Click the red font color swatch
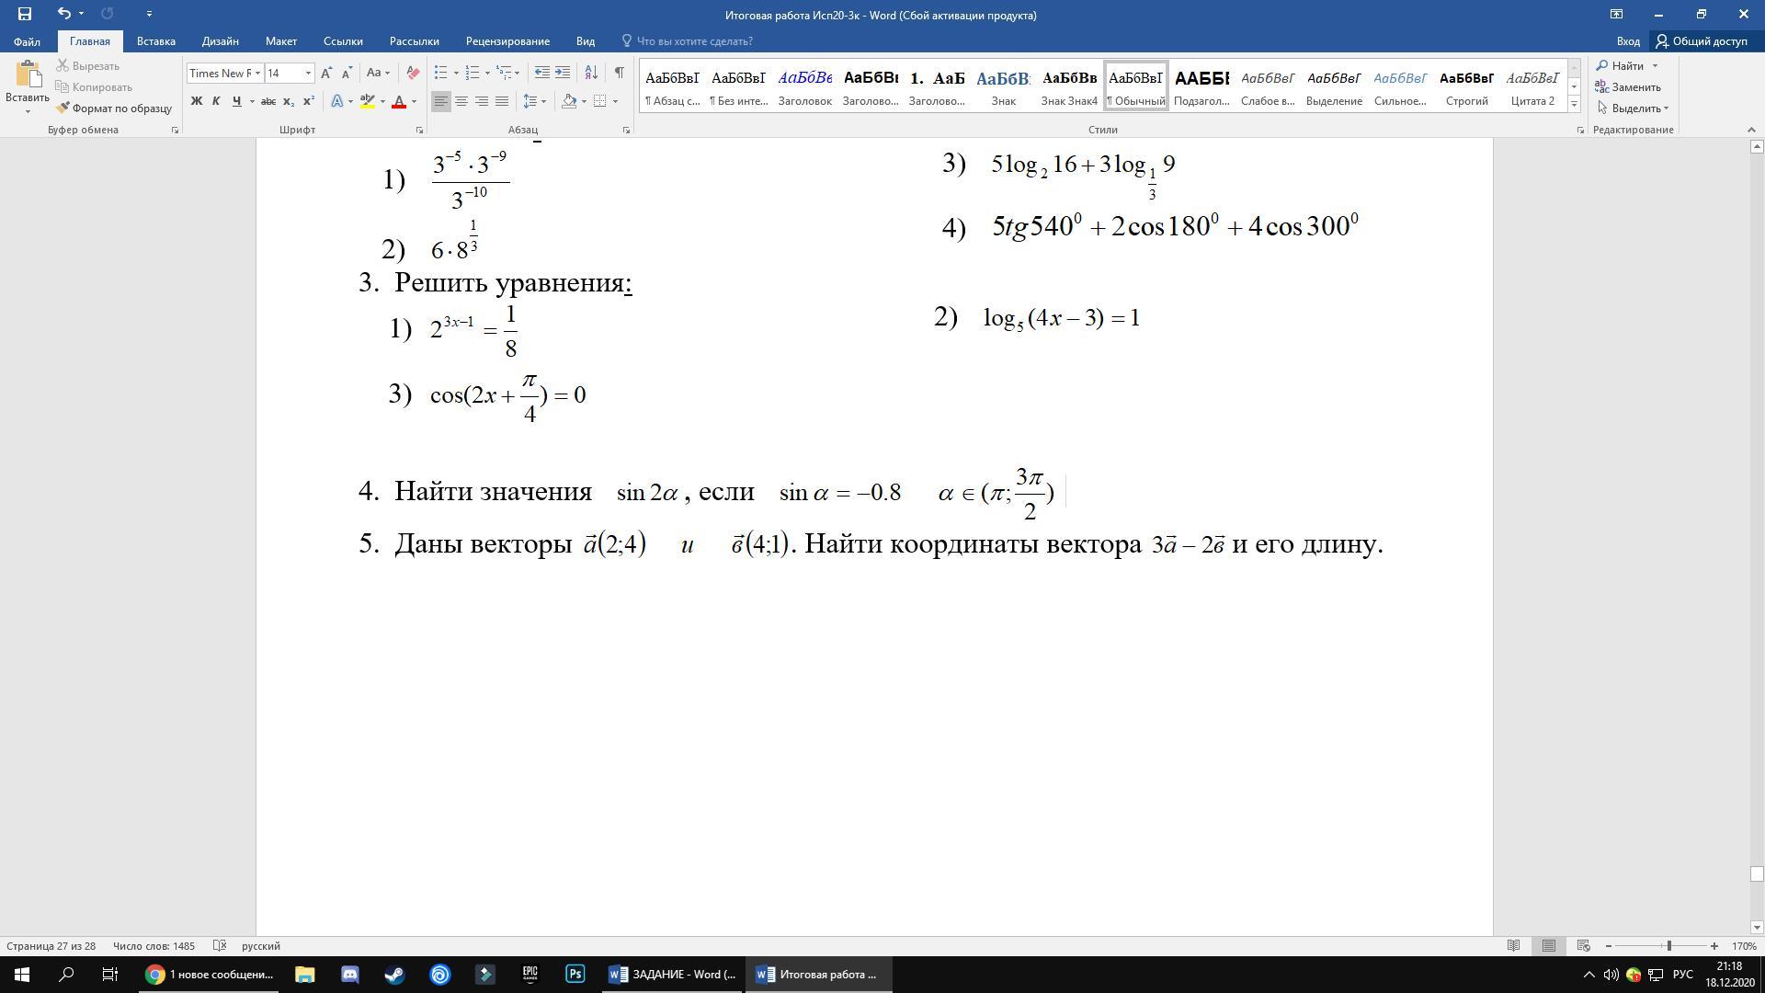 (x=399, y=101)
